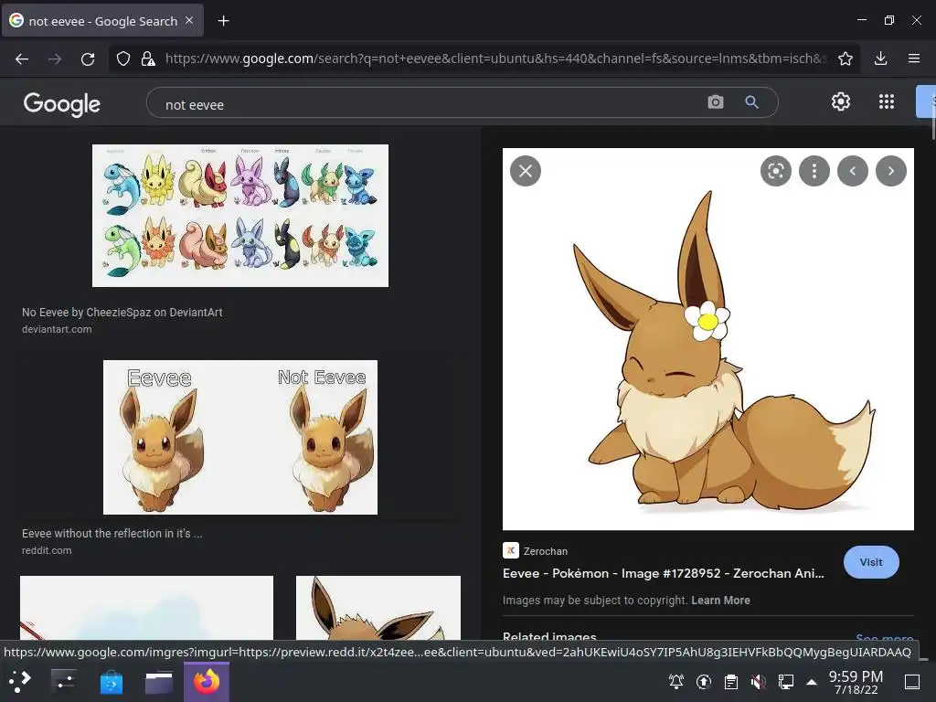Open the Zerochan source link
Screen dimensions: 936x702
[x=536, y=551]
